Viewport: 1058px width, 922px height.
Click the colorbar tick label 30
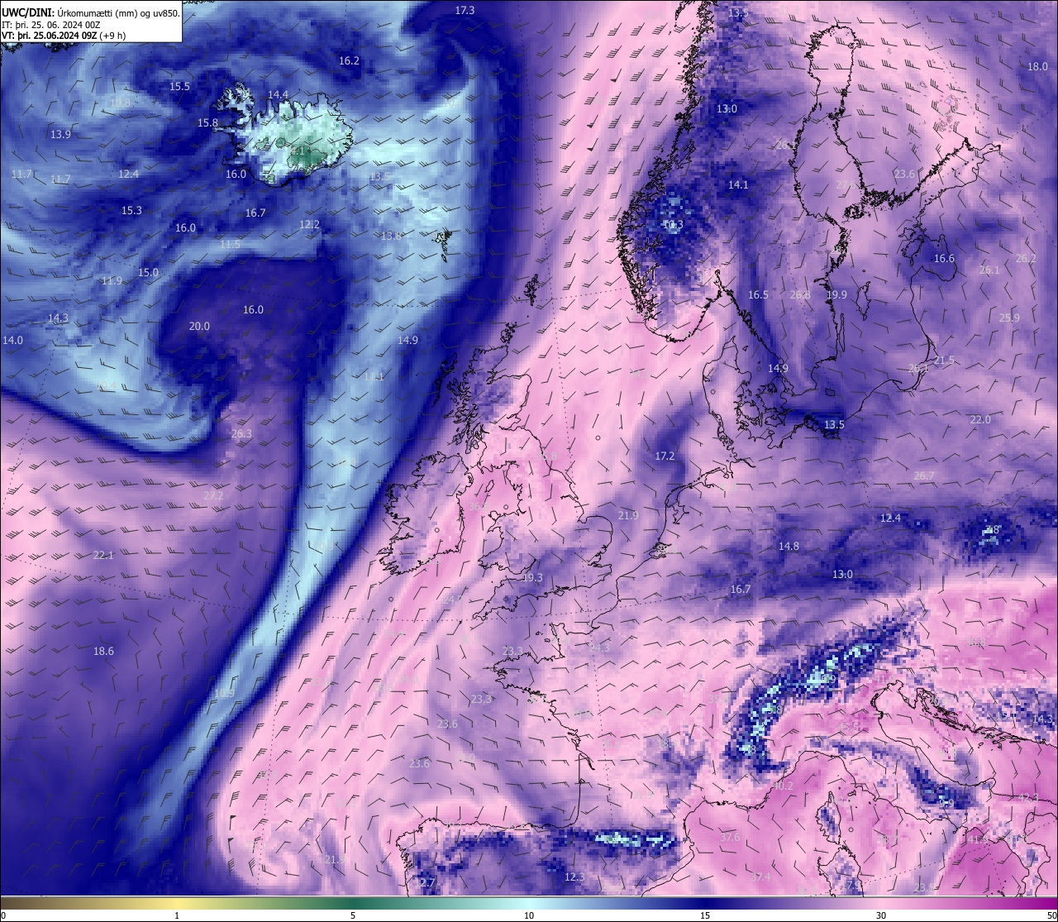click(x=881, y=915)
